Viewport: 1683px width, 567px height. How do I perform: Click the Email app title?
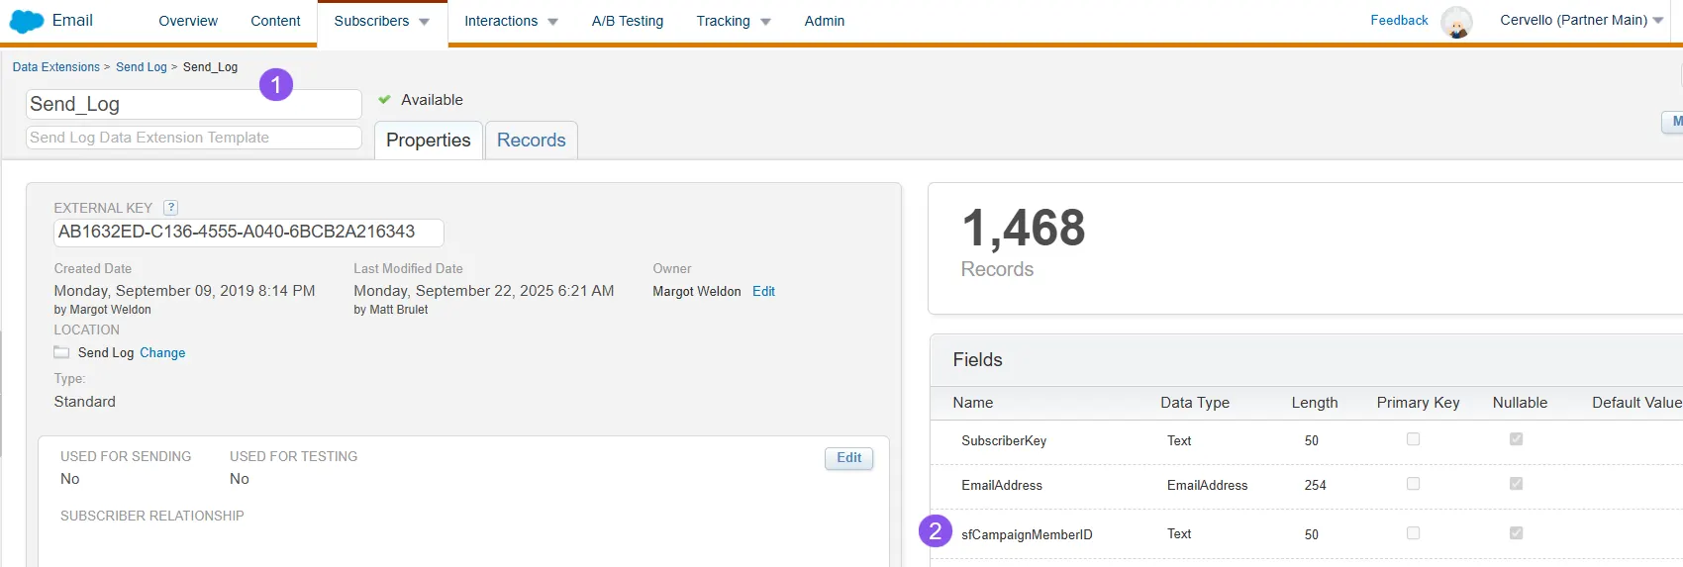(x=72, y=21)
